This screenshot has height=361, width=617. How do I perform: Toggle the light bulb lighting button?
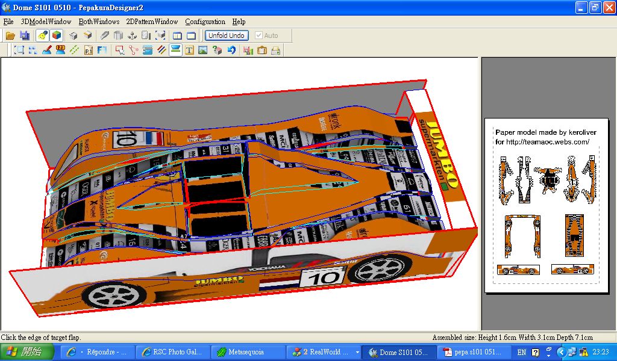pos(42,35)
